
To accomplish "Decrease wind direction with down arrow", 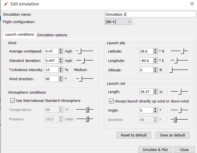I will [61, 80].
